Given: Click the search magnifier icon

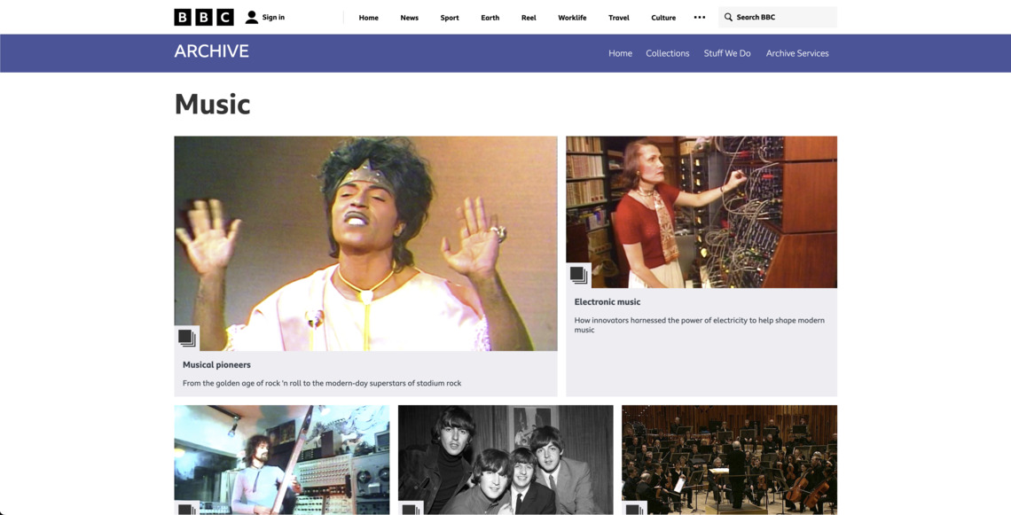Looking at the screenshot, I should pos(728,17).
